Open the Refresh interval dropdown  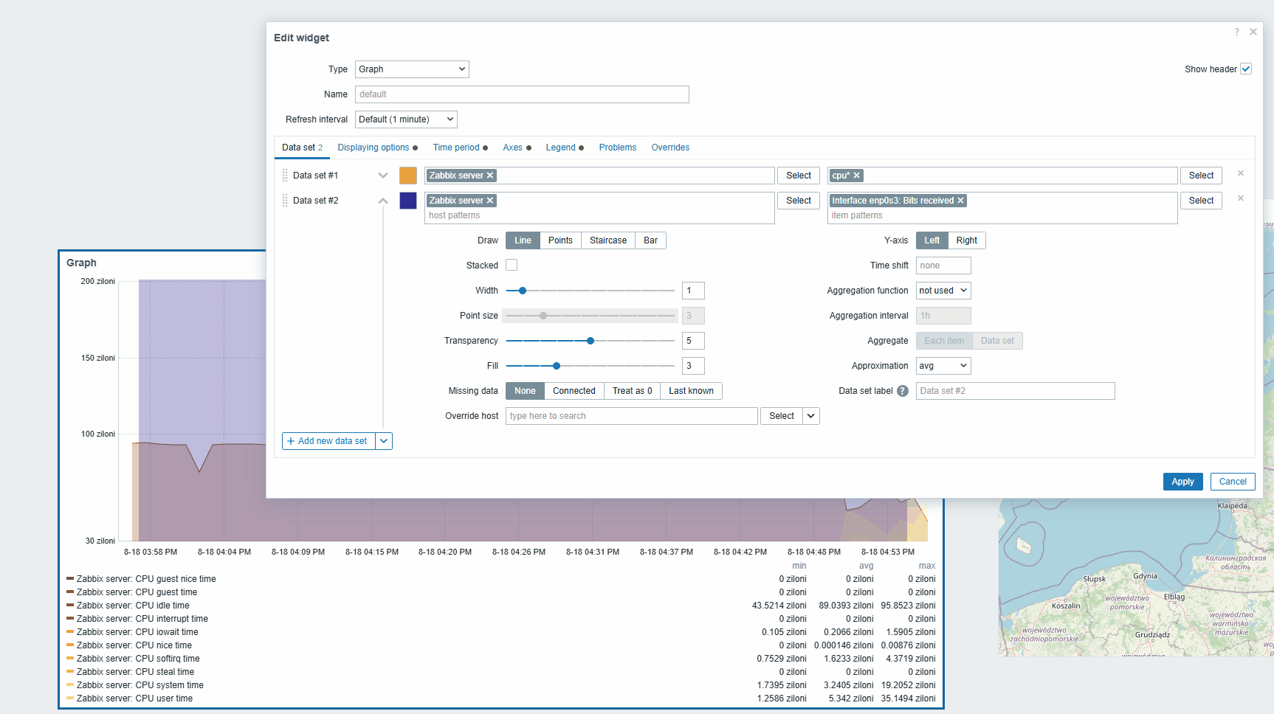pos(406,119)
